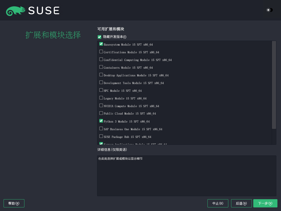Enable NVIDIA Compute Module checkbox
The height and width of the screenshot is (211, 281).
(101, 105)
